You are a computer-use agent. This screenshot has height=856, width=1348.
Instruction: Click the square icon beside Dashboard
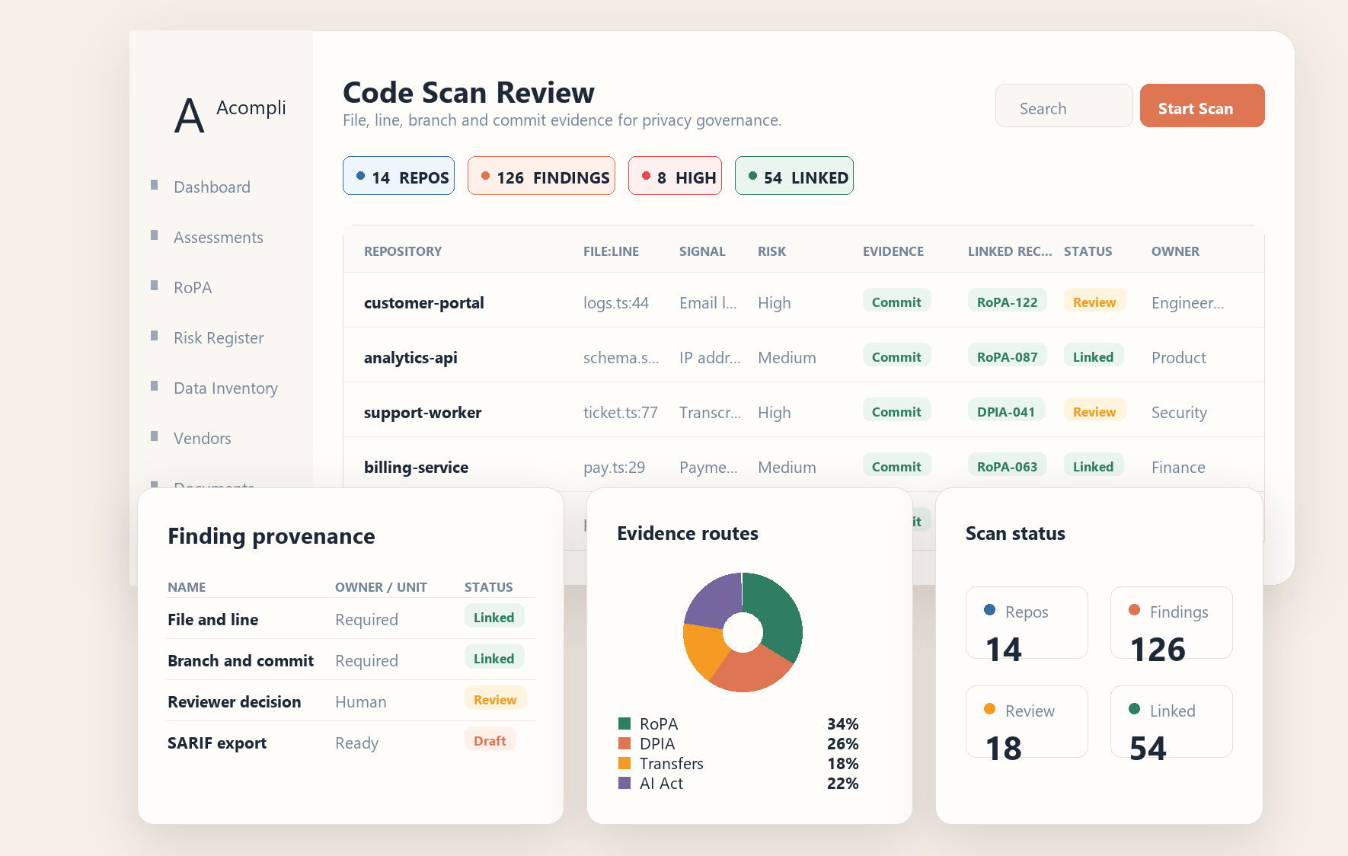tap(155, 184)
